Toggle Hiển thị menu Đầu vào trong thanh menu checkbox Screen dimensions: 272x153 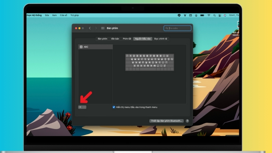tap(114, 107)
